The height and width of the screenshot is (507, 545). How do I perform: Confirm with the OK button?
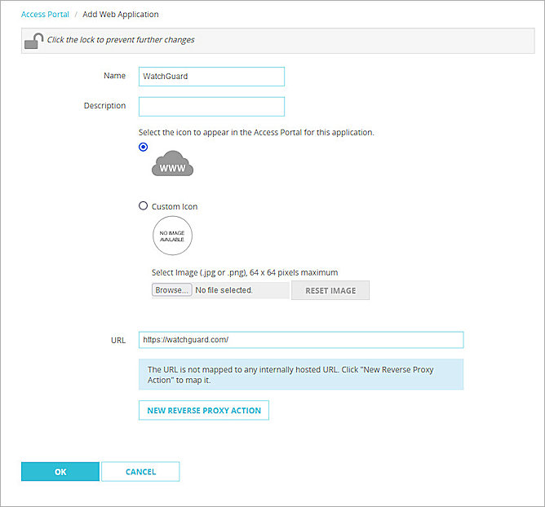[x=60, y=472]
